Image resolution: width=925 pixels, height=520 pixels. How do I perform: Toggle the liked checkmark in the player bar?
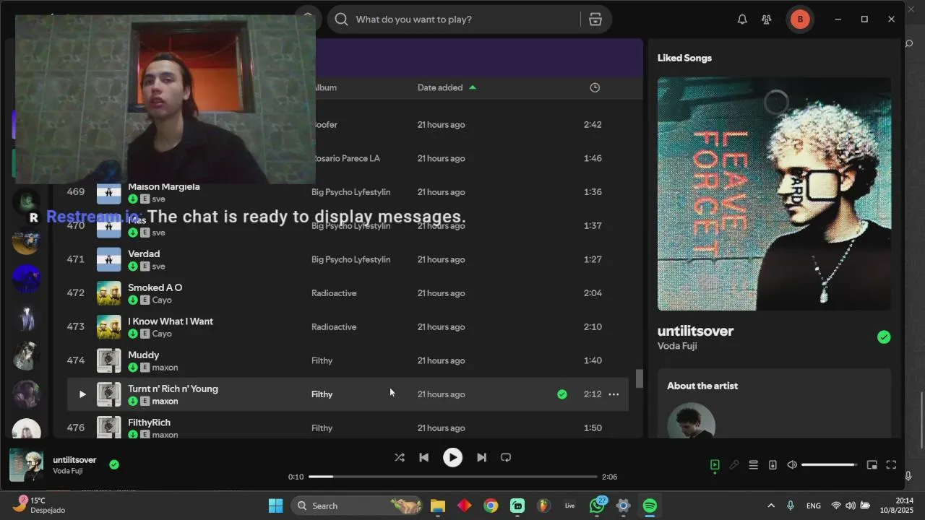114,464
